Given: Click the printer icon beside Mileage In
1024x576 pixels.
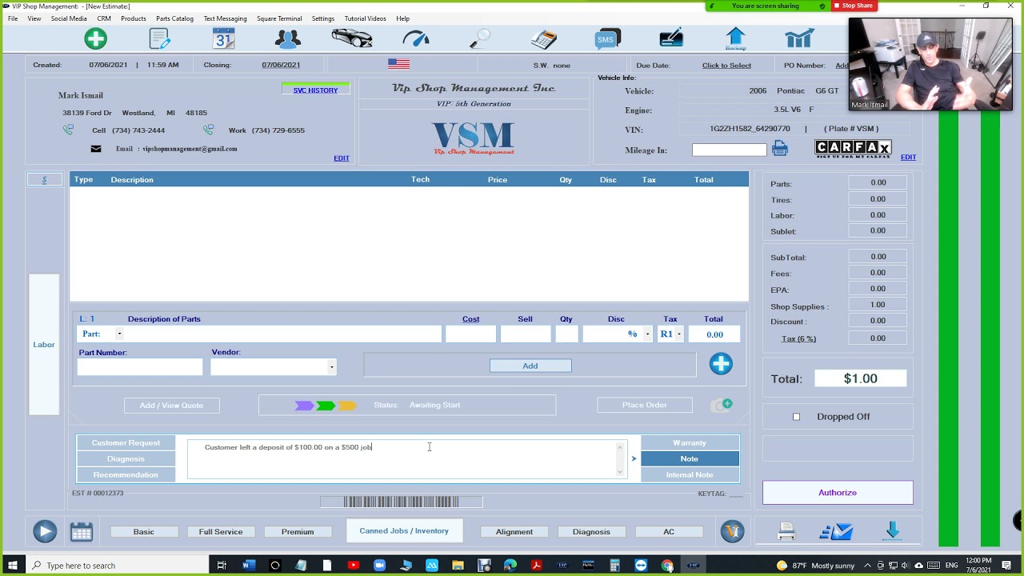Looking at the screenshot, I should 780,149.
